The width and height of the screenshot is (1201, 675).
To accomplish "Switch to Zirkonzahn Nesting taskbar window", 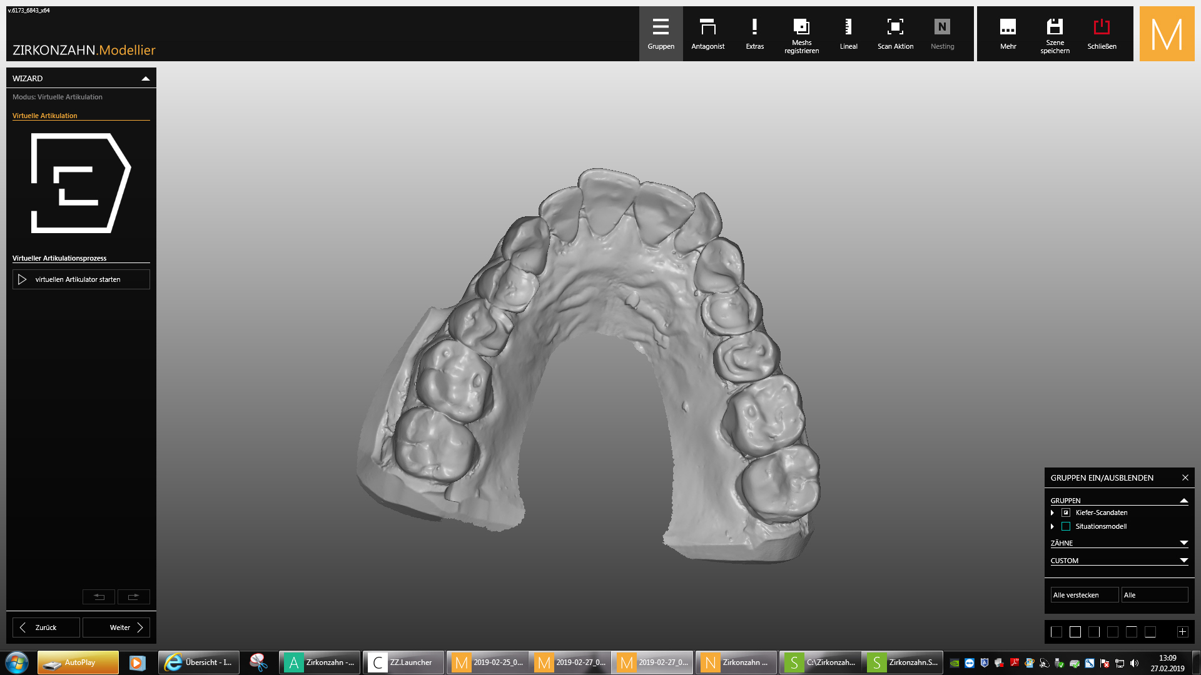I will tap(736, 662).
